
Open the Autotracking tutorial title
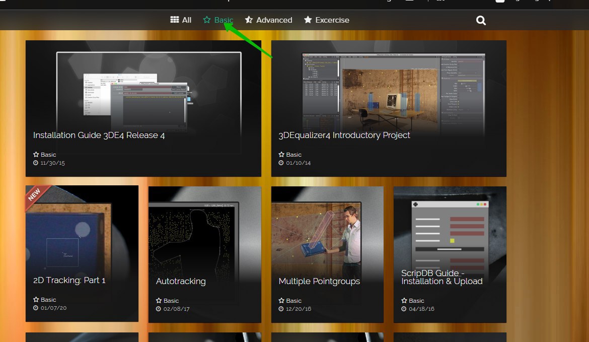click(181, 282)
